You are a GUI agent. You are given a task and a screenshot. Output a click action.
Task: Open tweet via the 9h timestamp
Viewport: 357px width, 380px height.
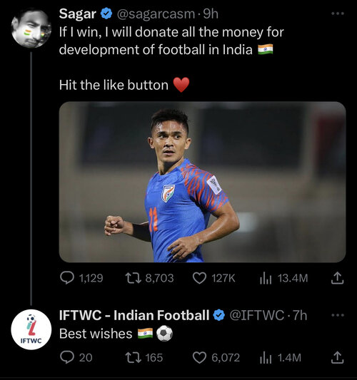tap(211, 14)
